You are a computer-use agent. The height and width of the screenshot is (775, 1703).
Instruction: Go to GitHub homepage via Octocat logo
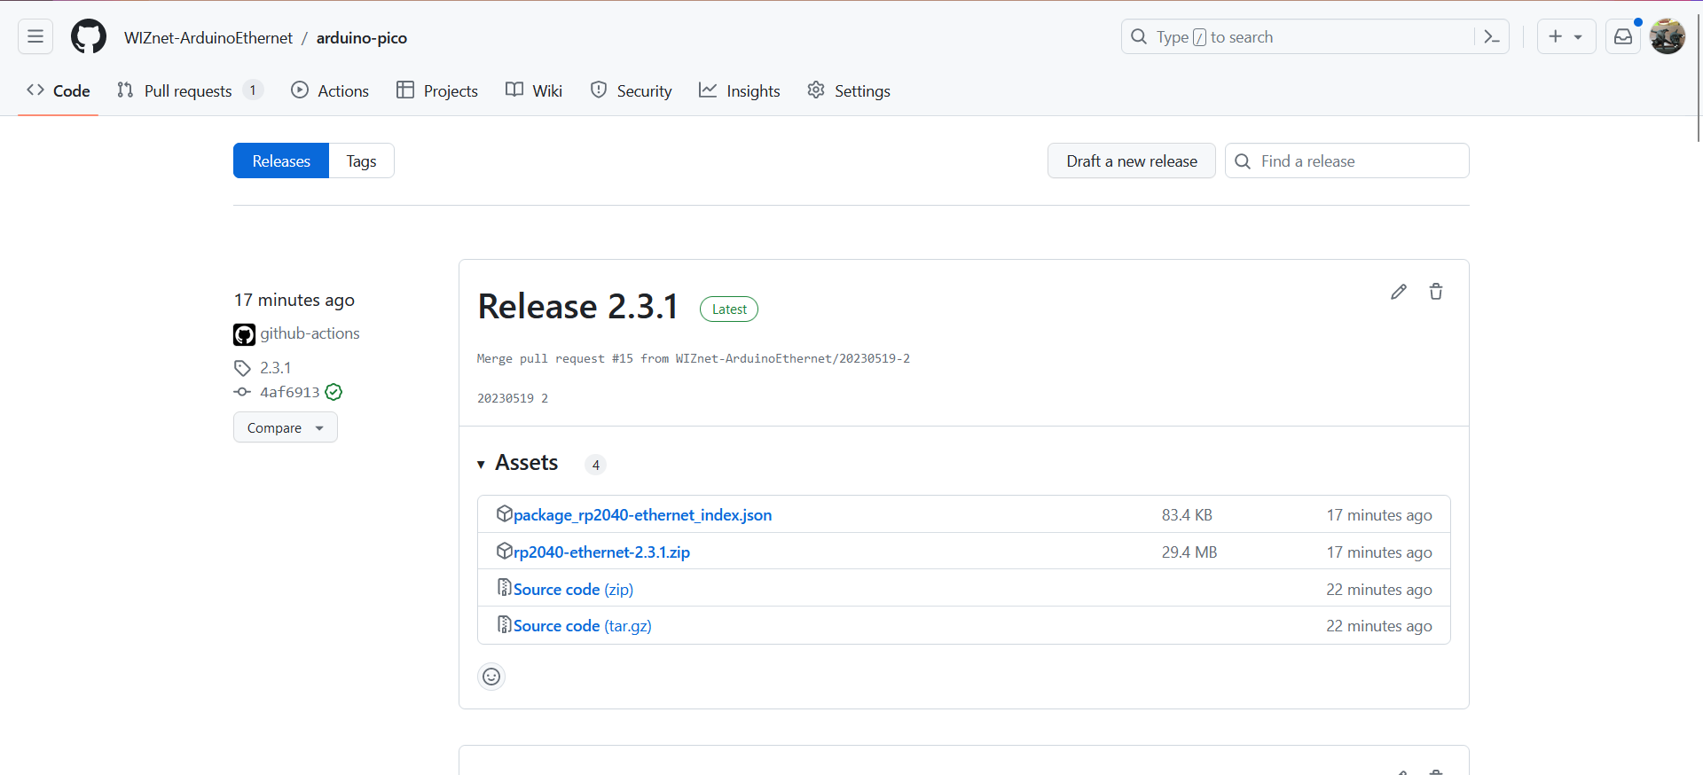coord(89,37)
